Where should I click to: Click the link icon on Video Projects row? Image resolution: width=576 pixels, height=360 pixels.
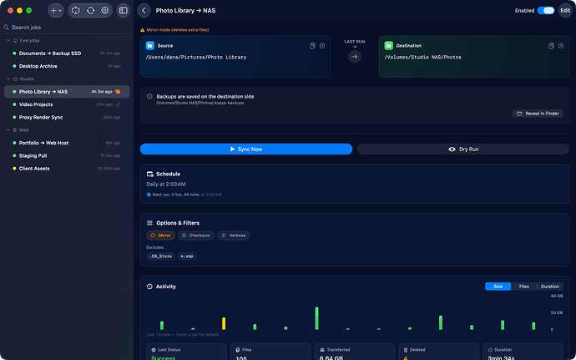click(118, 104)
